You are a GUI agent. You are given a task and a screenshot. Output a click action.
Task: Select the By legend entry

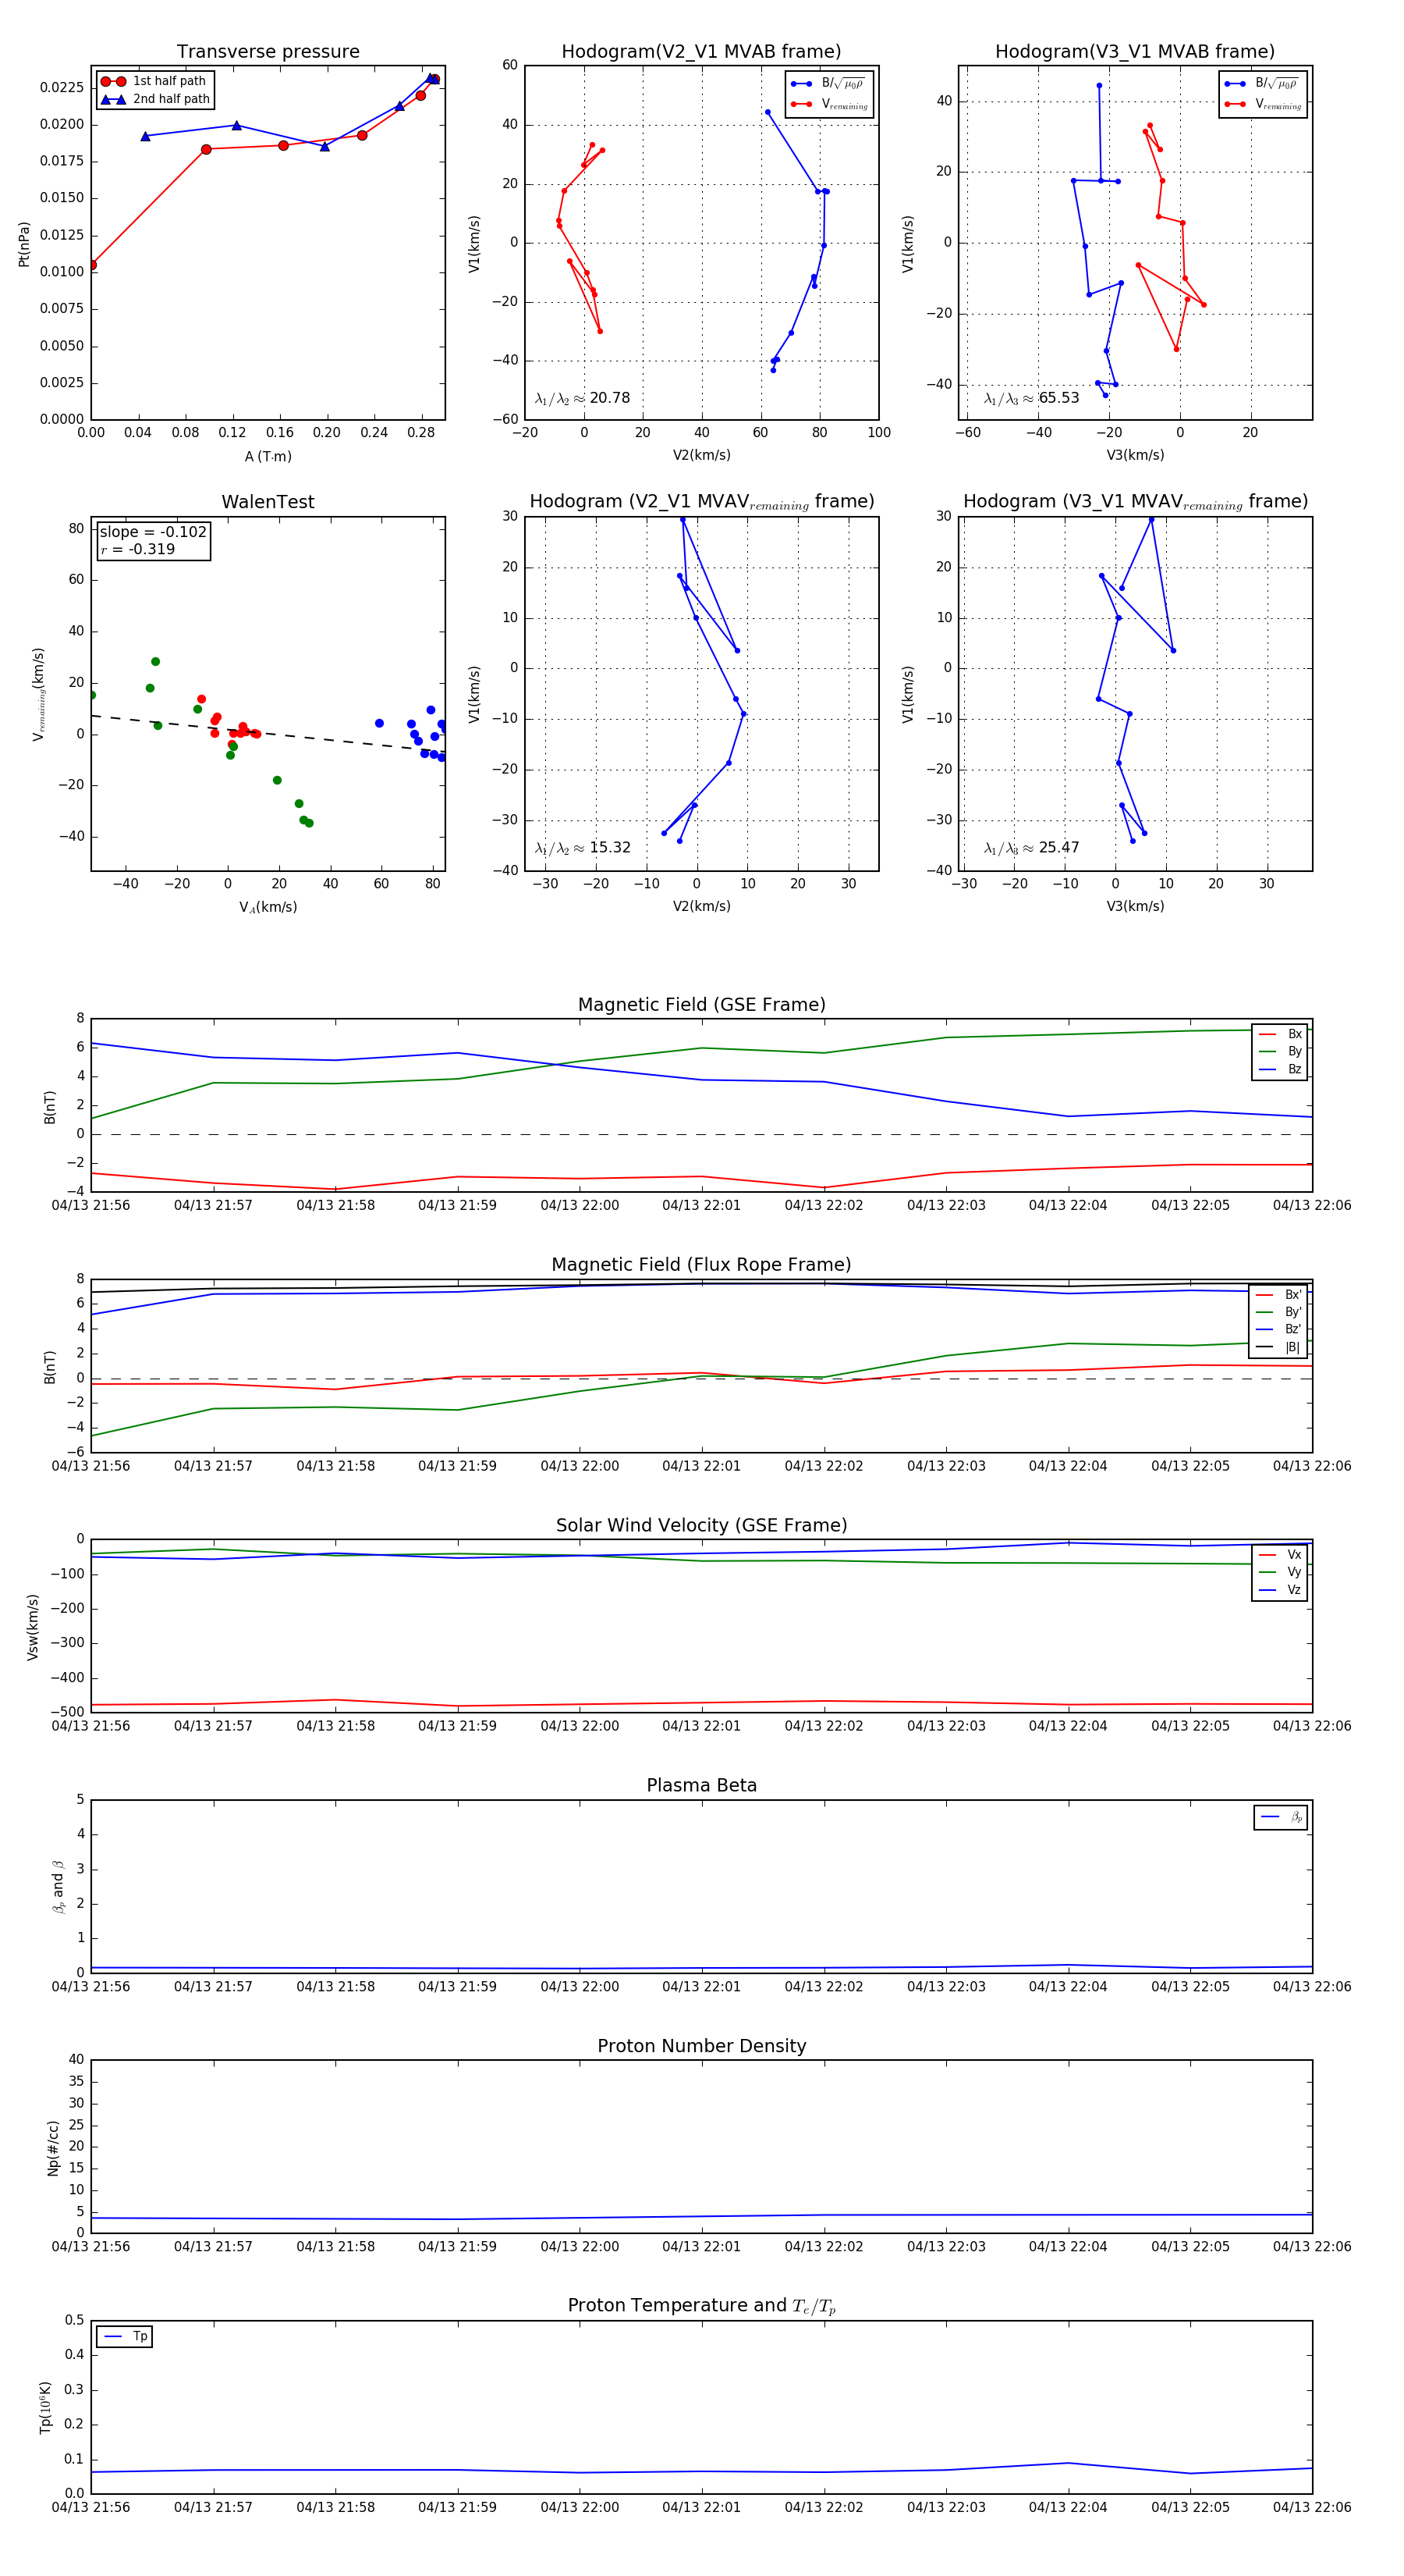(1280, 1051)
